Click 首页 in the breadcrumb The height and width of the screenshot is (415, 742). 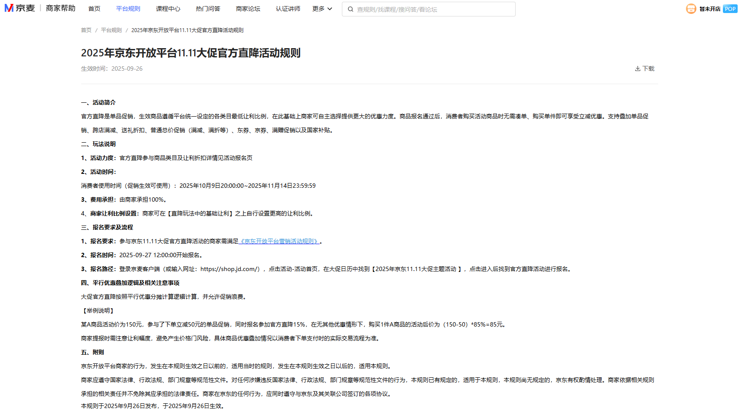[x=86, y=30]
